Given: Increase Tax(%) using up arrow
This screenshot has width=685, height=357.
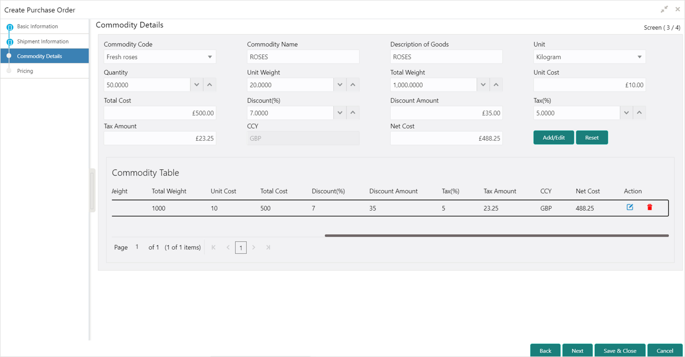Looking at the screenshot, I should point(639,113).
